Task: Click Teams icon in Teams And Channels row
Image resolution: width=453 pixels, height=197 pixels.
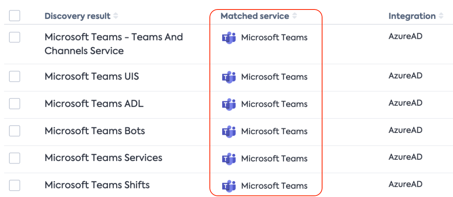Action: (229, 38)
